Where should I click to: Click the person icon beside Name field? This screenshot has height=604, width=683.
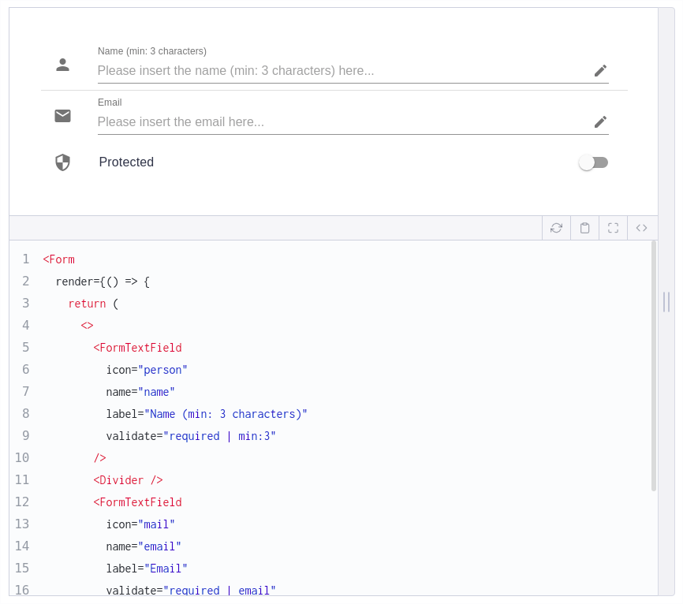point(63,65)
